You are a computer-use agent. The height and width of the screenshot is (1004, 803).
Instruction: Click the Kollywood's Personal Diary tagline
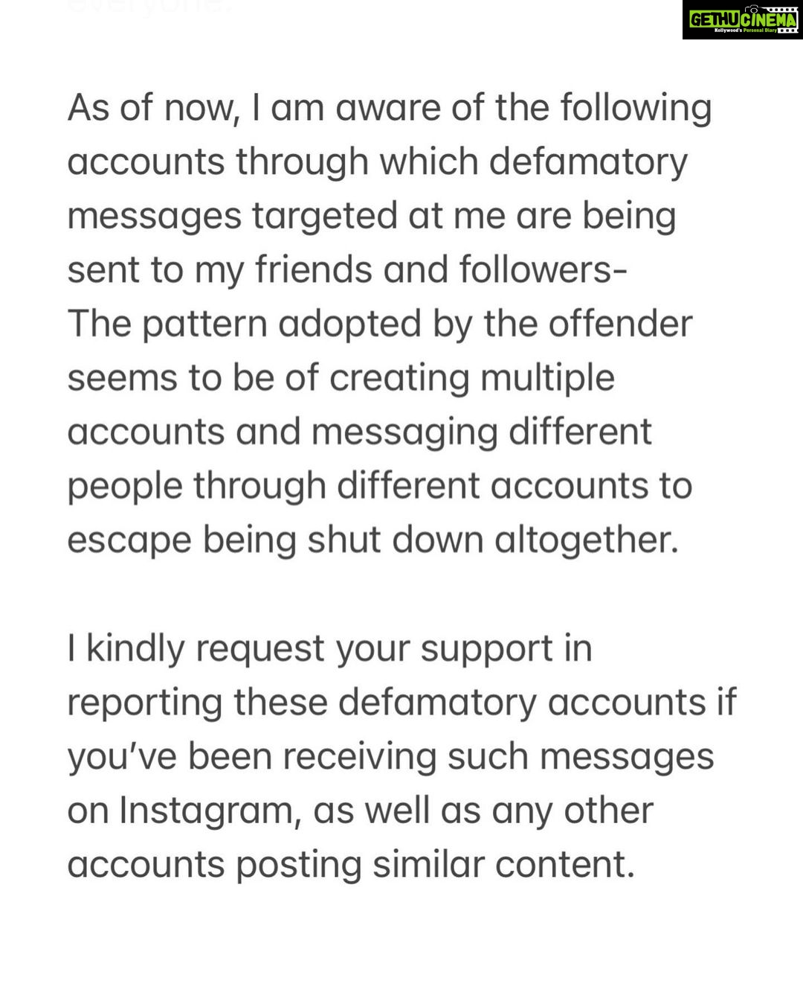click(x=745, y=31)
